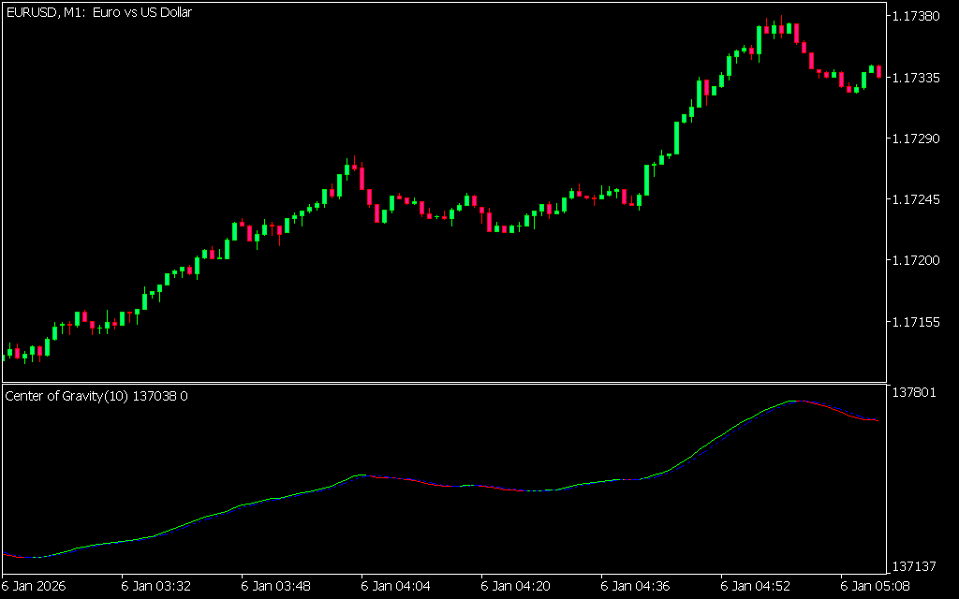Click the 1.17245 price scale value
Viewport: 959px width, 599px height.
point(917,199)
